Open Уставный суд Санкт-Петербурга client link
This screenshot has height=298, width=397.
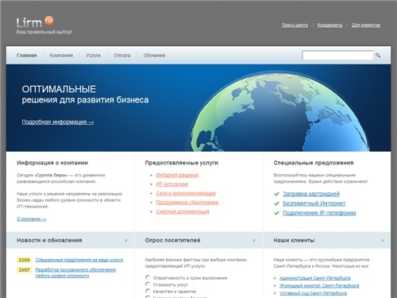click(x=313, y=293)
